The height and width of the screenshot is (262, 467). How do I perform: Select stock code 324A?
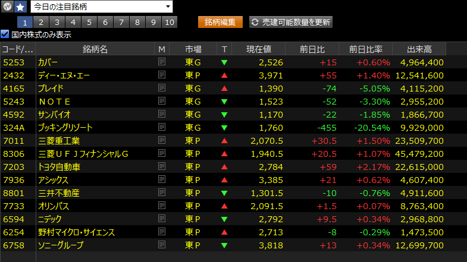[14, 128]
